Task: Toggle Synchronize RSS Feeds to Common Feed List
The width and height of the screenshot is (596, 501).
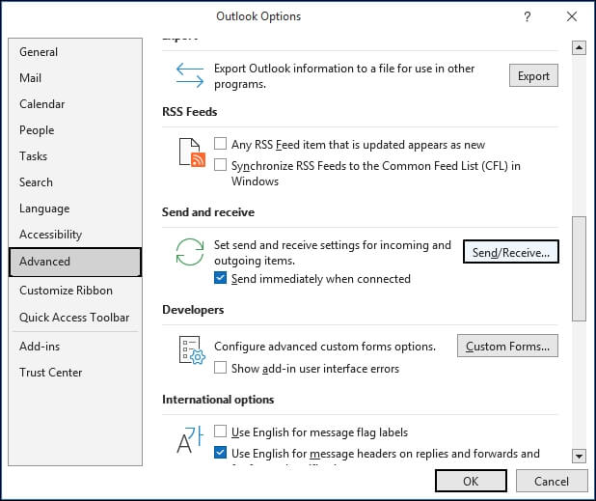Action: [221, 166]
